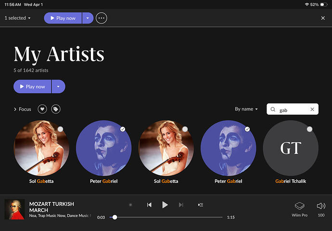Clear the 'gab' search text
The width and height of the screenshot is (332, 231).
312,109
